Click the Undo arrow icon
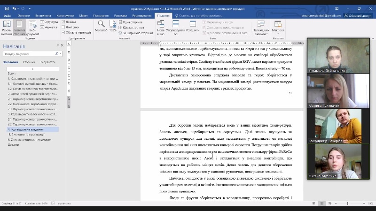The height and width of the screenshot is (211, 376). (15, 8)
